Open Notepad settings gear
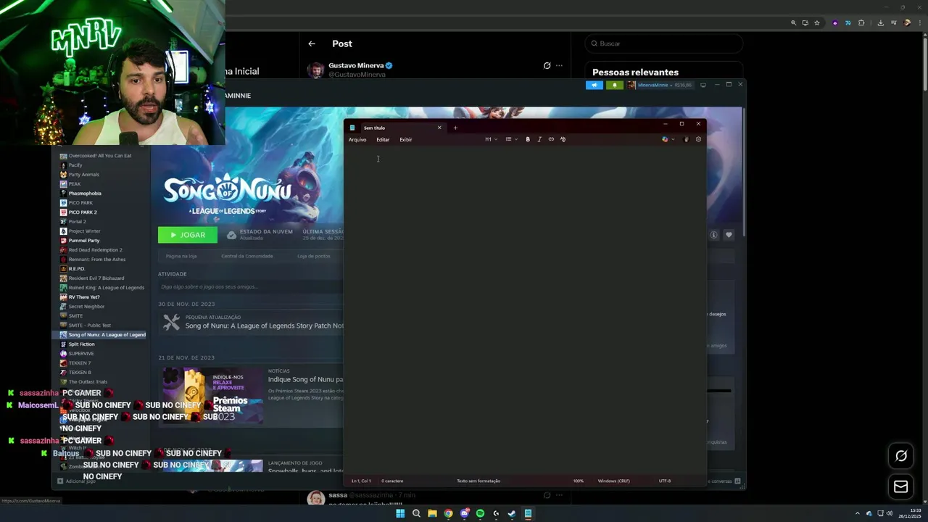The image size is (928, 522). [698, 139]
